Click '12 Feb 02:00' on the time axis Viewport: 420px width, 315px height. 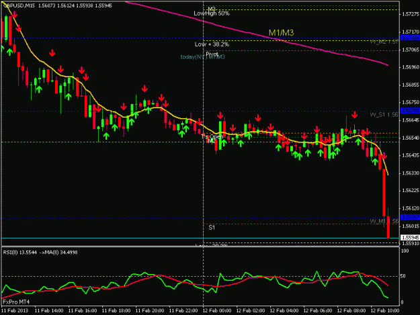[251, 311]
